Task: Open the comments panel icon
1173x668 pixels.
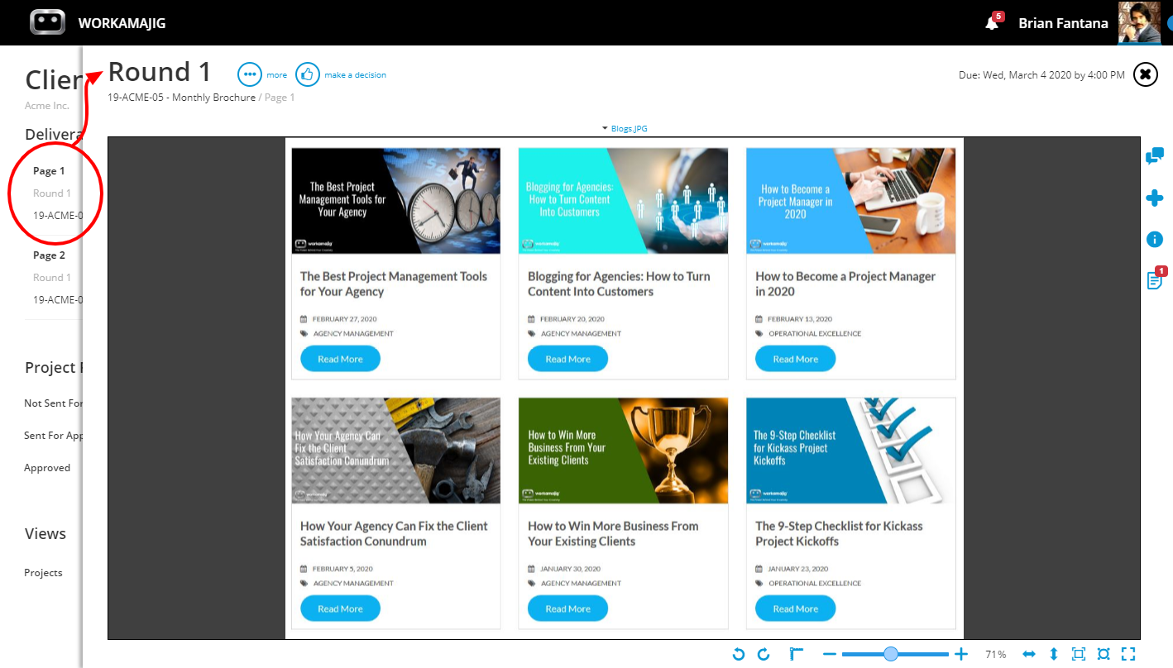Action: click(1155, 155)
